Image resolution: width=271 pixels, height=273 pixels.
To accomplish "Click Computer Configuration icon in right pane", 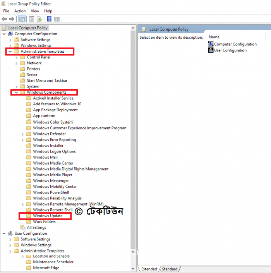I will click(211, 44).
